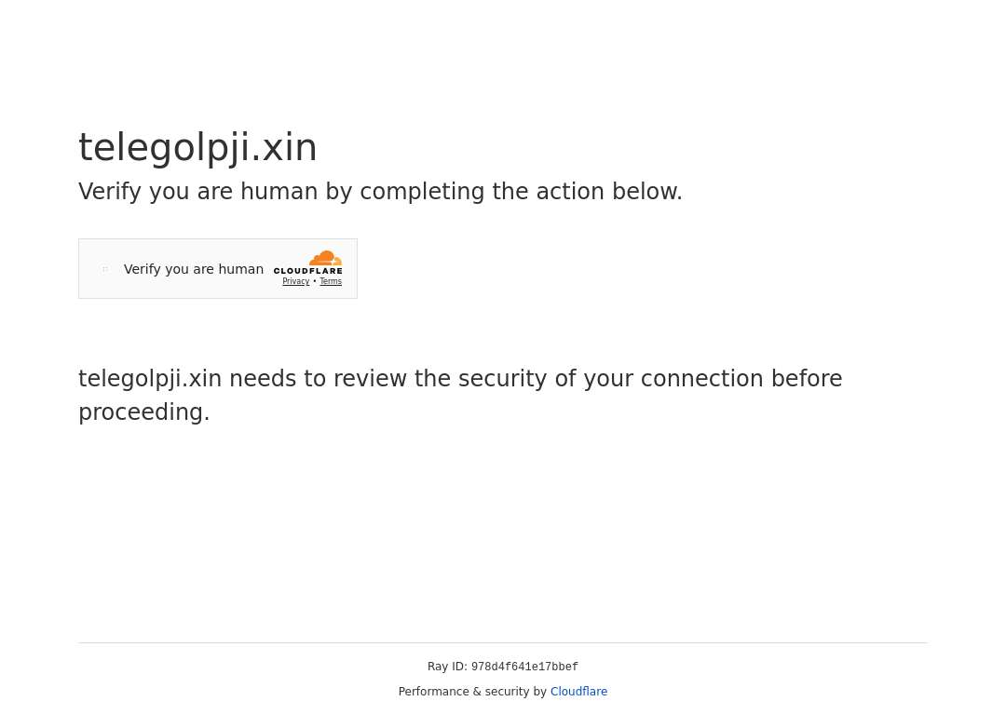Click the word "proceeding." in the paragraph
Image resolution: width=1006 pixels, height=715 pixels.
144,412
